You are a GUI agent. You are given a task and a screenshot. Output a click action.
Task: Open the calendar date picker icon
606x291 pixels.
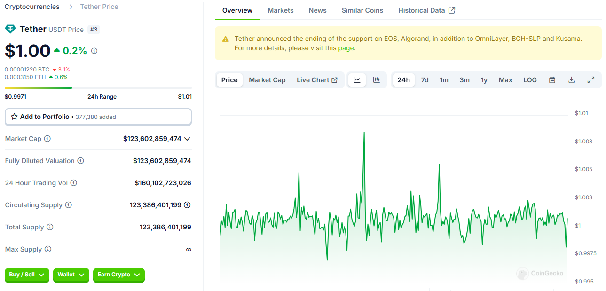pos(552,80)
